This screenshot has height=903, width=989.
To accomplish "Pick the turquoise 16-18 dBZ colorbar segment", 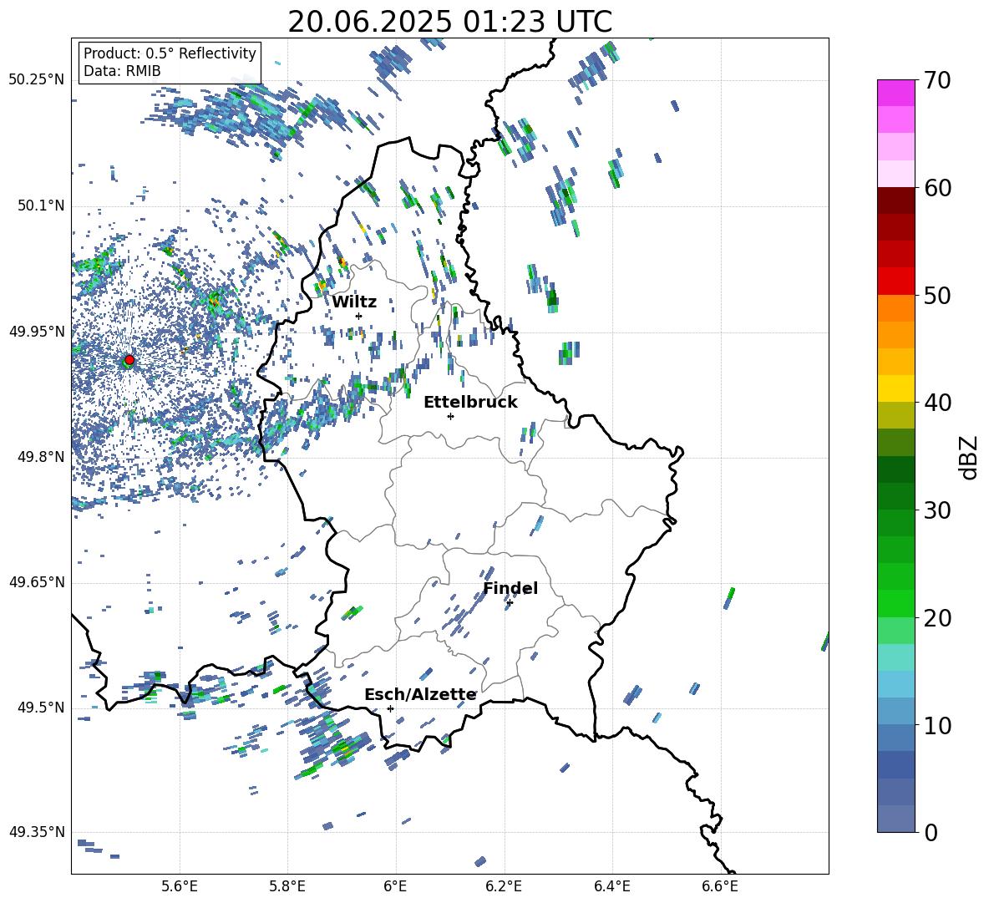I will (x=895, y=657).
